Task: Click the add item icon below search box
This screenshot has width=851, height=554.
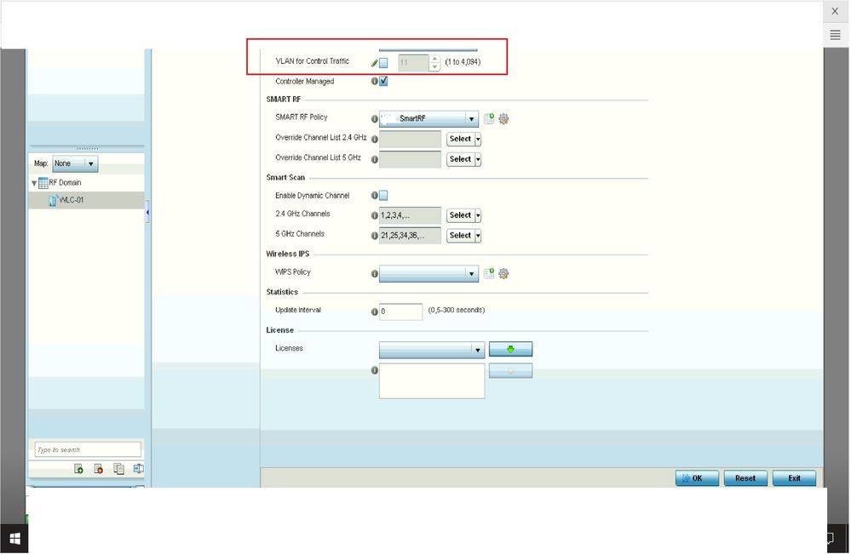Action: click(x=78, y=469)
